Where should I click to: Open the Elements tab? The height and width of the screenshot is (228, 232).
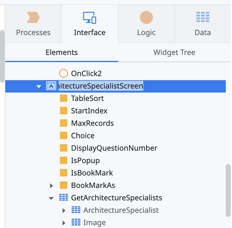(61, 52)
